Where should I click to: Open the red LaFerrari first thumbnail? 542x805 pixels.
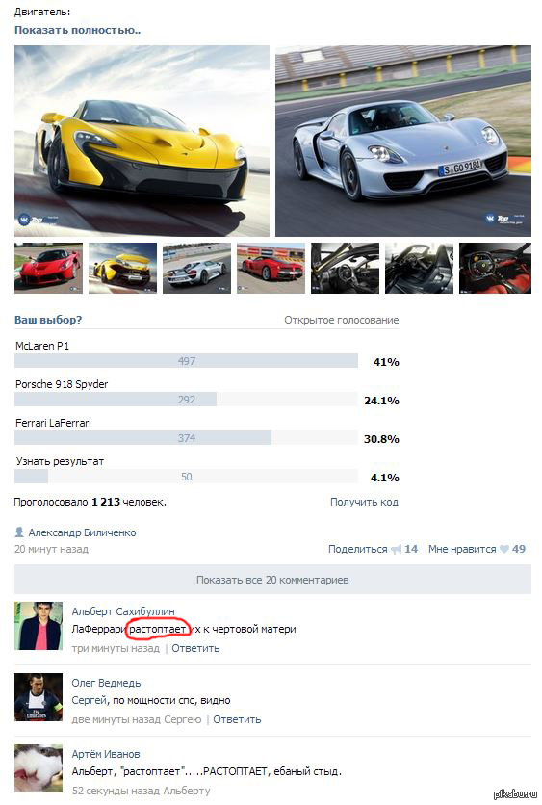pyautogui.click(x=48, y=268)
